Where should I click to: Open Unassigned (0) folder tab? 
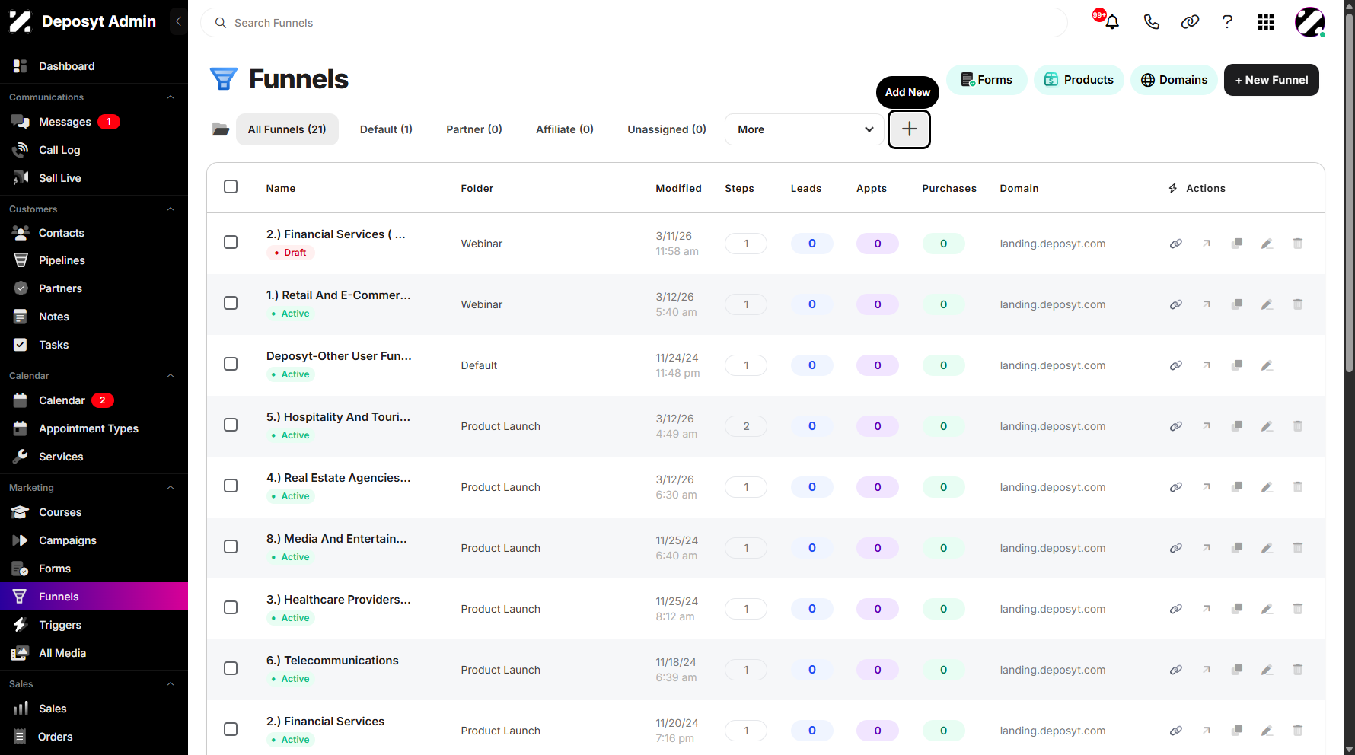point(667,129)
